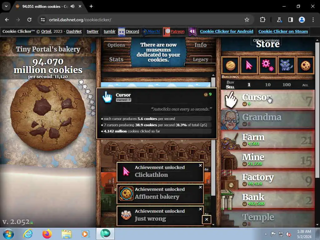Toggle the browser side panel
320x240 pixels.
pyautogui.click(x=290, y=20)
